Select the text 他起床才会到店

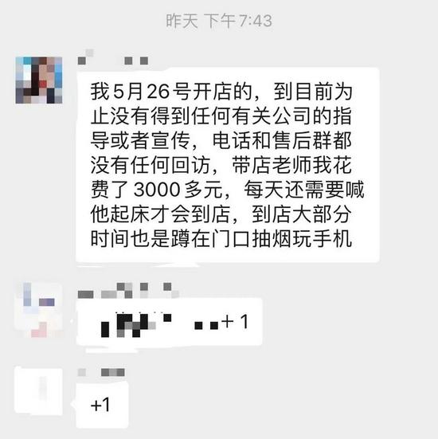click(x=160, y=214)
